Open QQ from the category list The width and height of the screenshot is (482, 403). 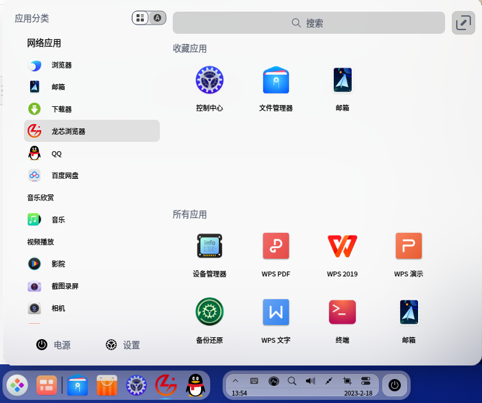point(92,154)
